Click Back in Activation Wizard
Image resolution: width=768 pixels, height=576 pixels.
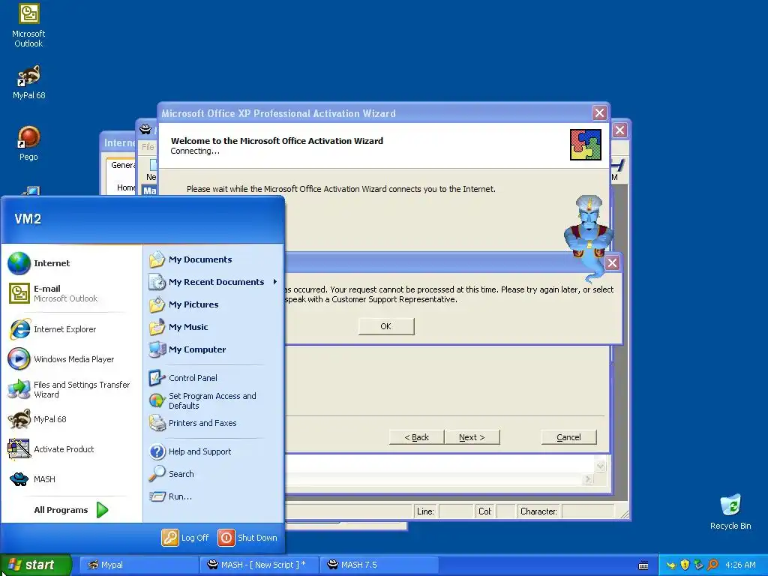pos(416,437)
